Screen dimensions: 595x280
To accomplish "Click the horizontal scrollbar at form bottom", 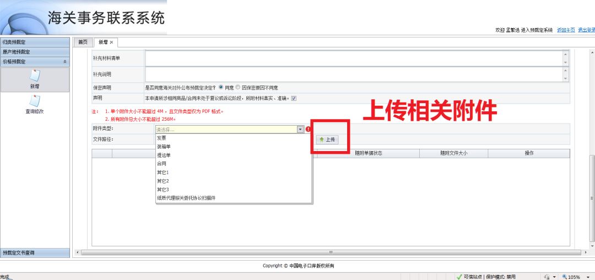I will [x=331, y=252].
